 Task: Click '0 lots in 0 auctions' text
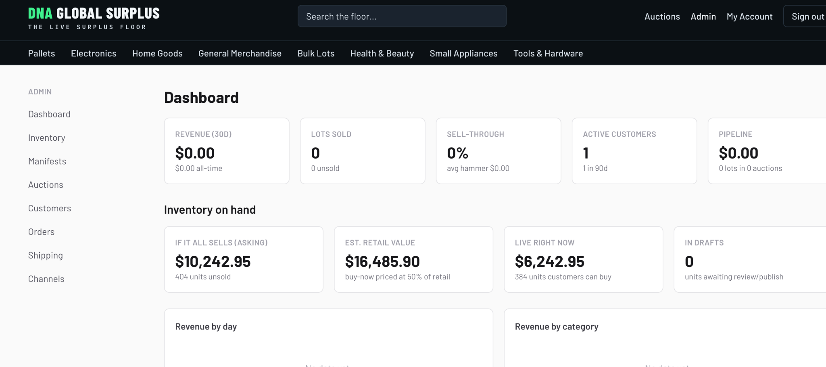[x=750, y=168]
